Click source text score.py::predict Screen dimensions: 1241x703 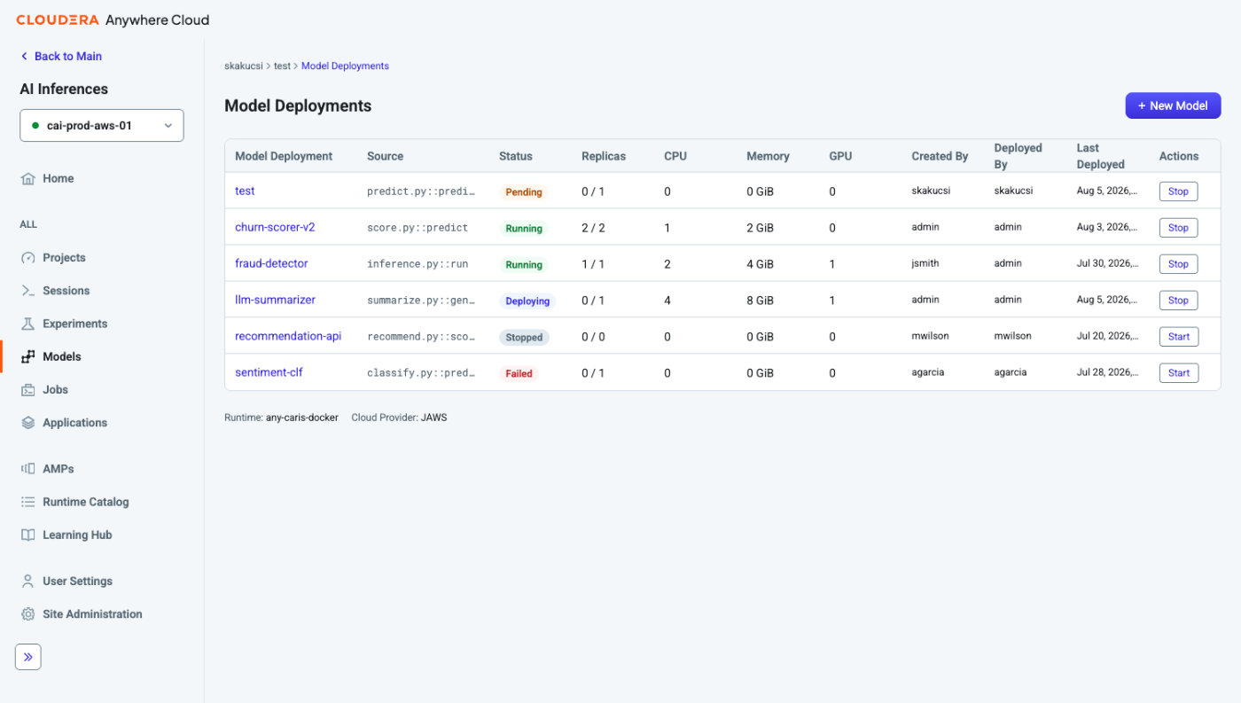pyautogui.click(x=418, y=228)
